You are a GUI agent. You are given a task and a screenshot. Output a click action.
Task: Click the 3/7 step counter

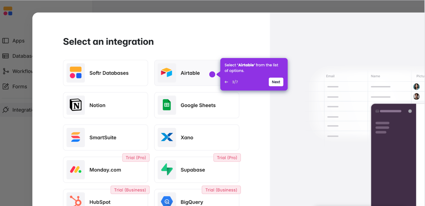(x=235, y=82)
